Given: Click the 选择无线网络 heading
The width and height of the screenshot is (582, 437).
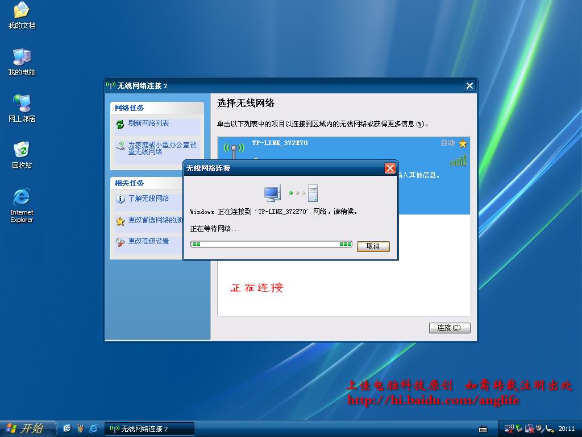Looking at the screenshot, I should (246, 103).
